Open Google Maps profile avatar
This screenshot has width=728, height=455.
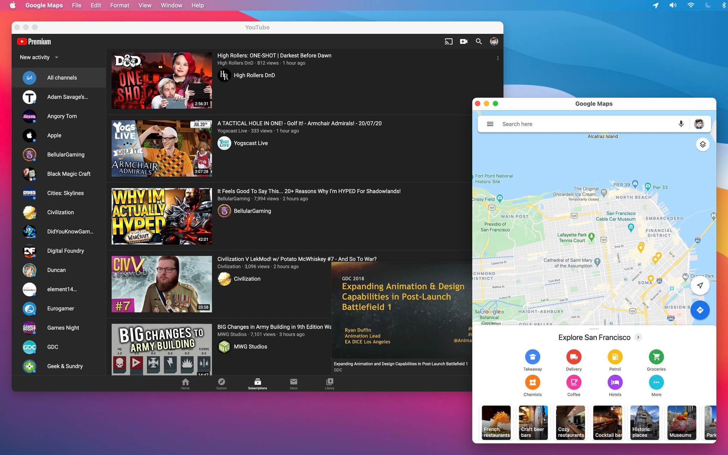(x=699, y=124)
